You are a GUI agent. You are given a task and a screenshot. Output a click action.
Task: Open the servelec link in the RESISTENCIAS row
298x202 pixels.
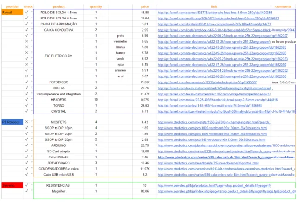214,186
